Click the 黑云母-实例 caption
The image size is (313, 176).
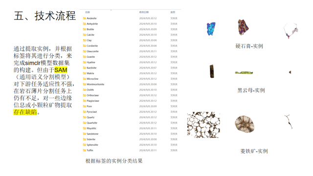251,90
